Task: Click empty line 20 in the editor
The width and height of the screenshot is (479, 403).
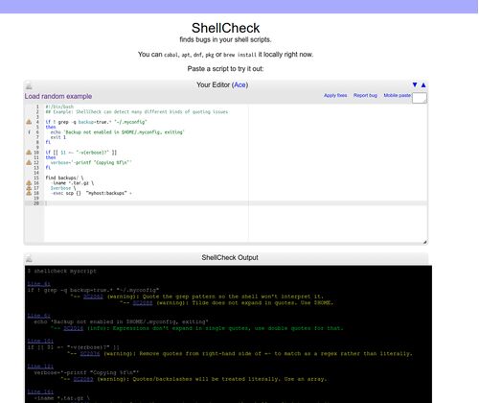Action: pyautogui.click(x=236, y=203)
